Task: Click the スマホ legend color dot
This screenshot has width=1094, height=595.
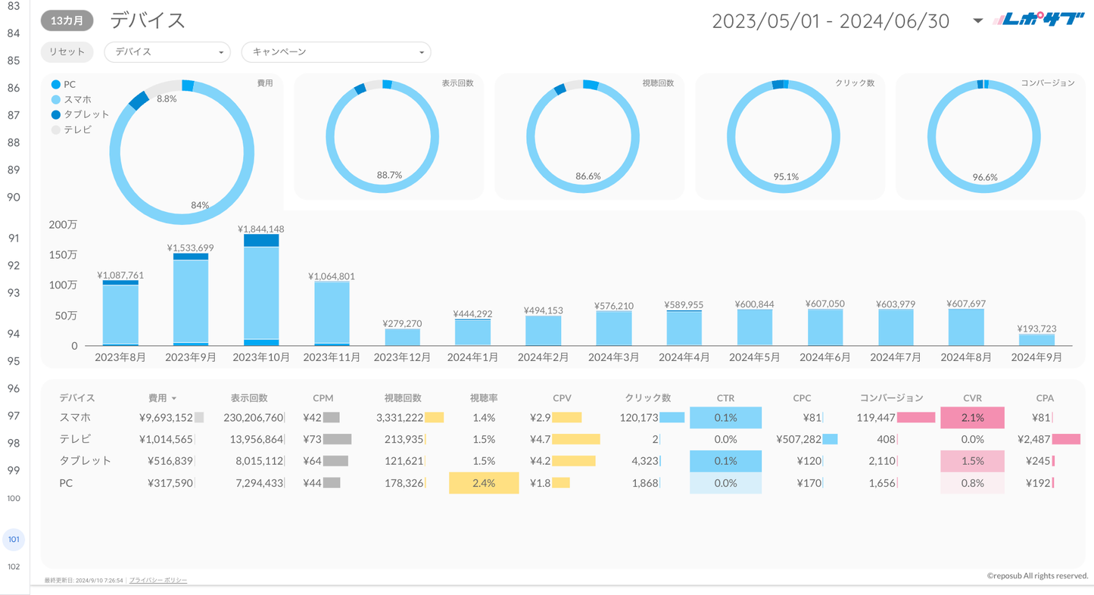Action: pyautogui.click(x=55, y=99)
